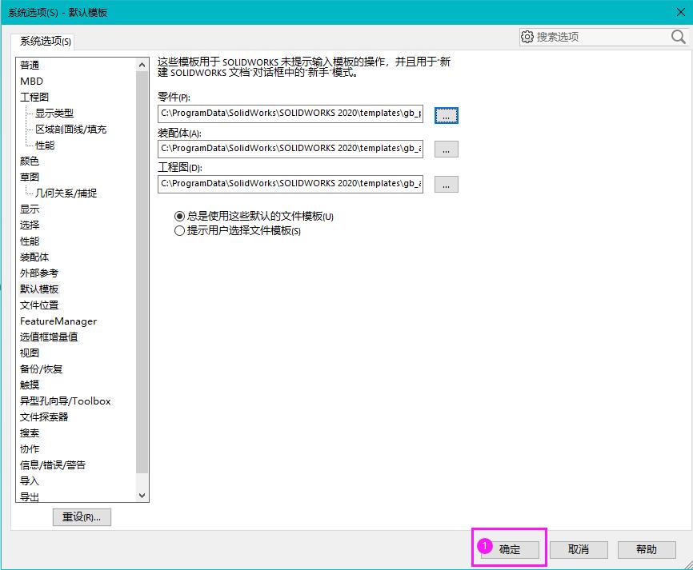
Task: Click the scrollbar down arrow of category list
Action: (x=143, y=495)
